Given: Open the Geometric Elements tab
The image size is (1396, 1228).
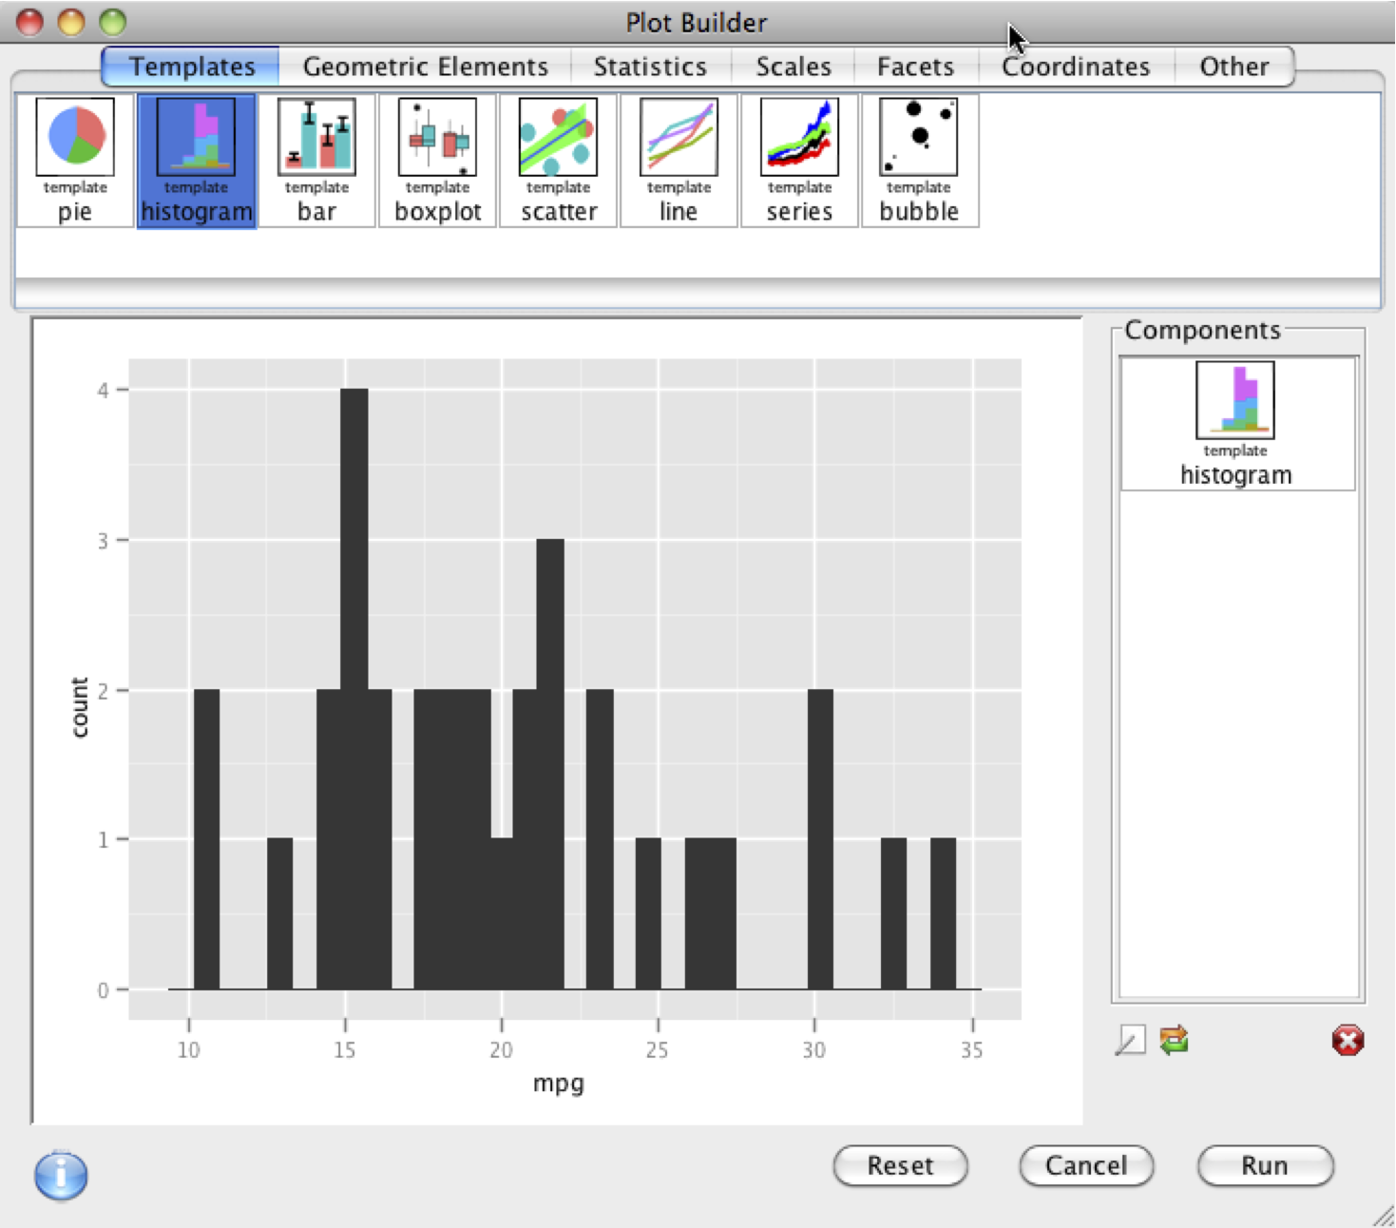Looking at the screenshot, I should point(425,67).
